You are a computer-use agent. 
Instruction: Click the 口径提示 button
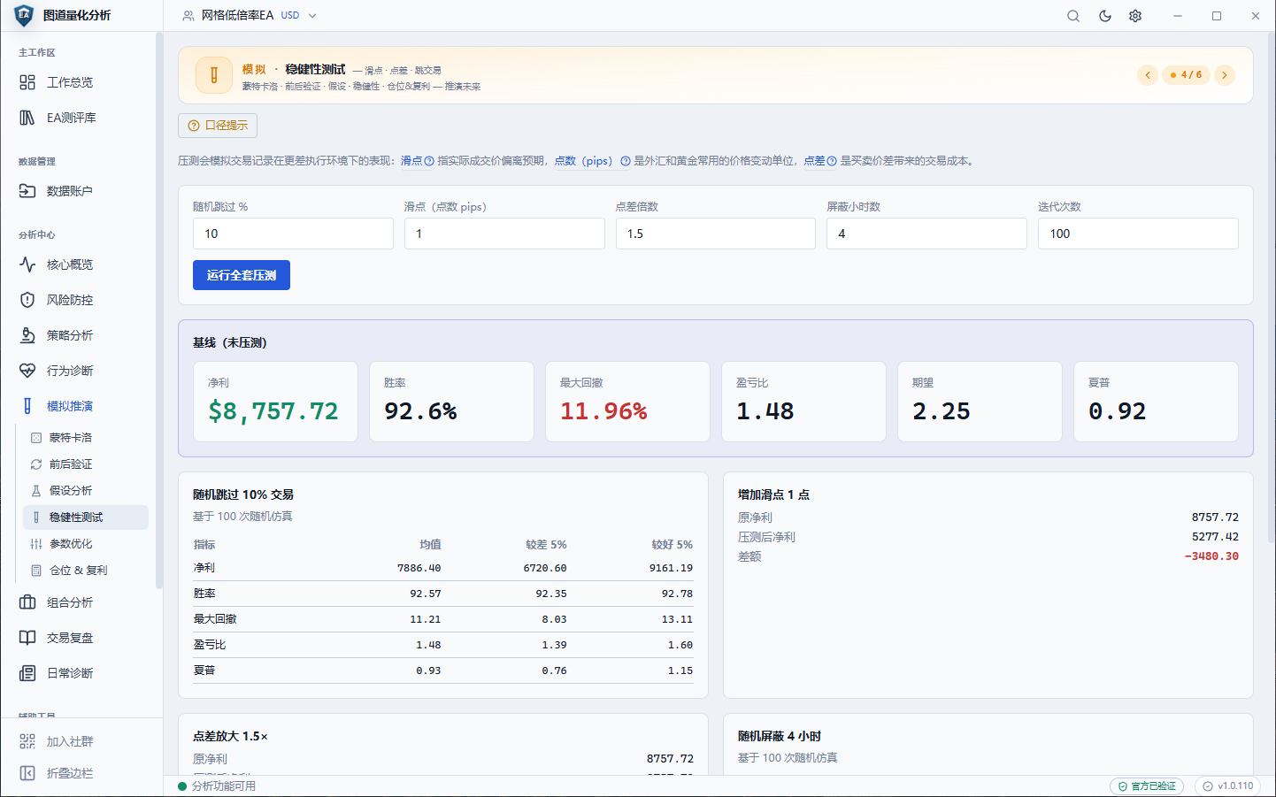pos(218,126)
